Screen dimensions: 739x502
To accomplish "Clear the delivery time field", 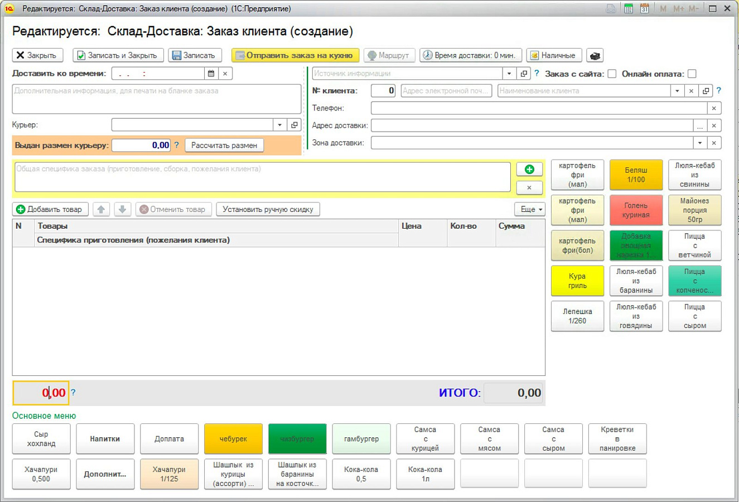I will (225, 74).
